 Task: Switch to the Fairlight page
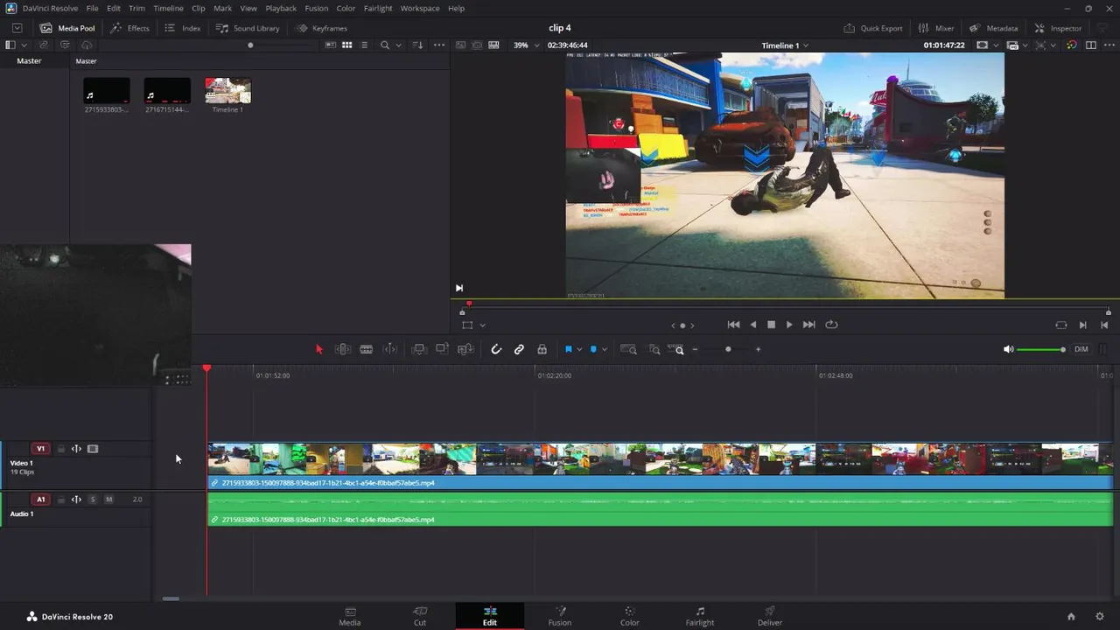coord(700,616)
